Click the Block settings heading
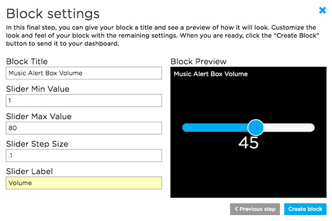Screen dimensions: 332x221 click(x=53, y=13)
